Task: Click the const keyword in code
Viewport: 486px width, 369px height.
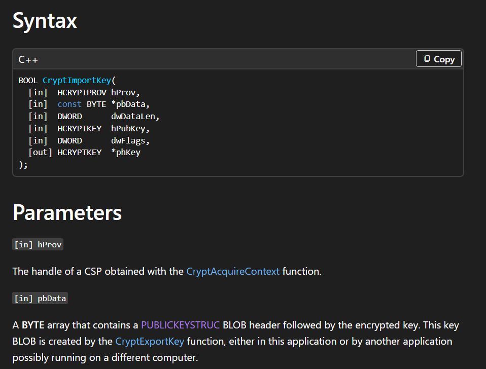Action: (x=70, y=104)
